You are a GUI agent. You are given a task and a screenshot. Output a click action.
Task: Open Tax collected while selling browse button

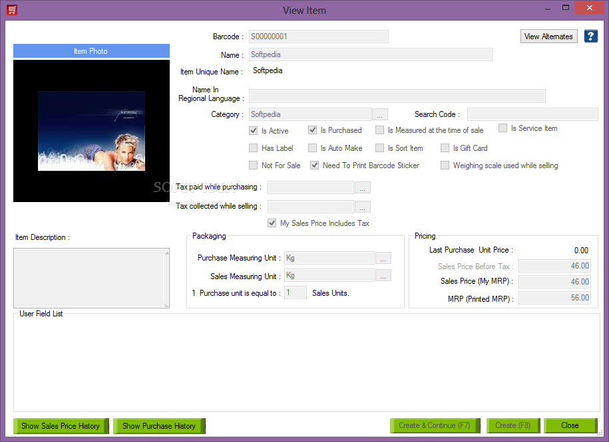point(362,207)
